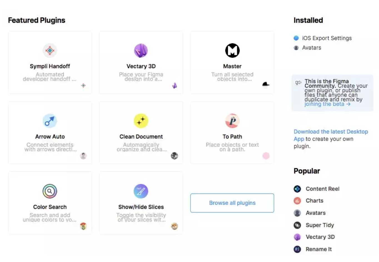Open Super Tidy from Popular plugins
This screenshot has height=262, width=379.
pos(320,225)
